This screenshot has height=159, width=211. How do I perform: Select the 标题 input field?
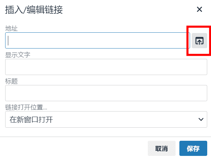(x=106, y=93)
